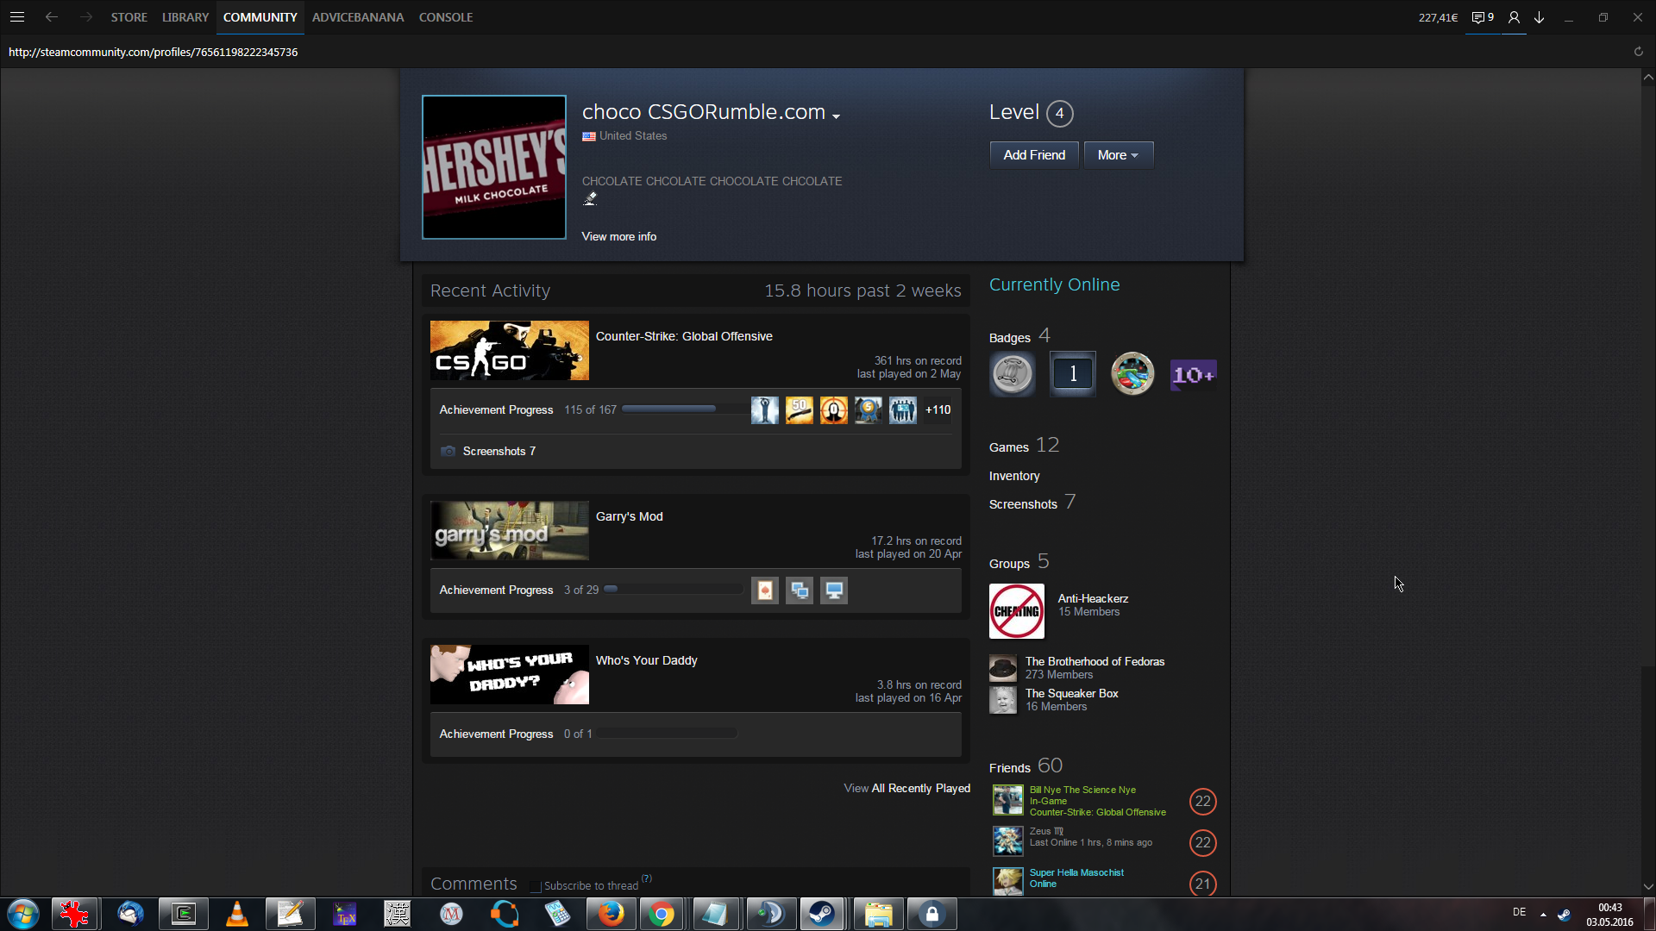Expand the username history dropdown arrow
The height and width of the screenshot is (931, 1656).
836,116
